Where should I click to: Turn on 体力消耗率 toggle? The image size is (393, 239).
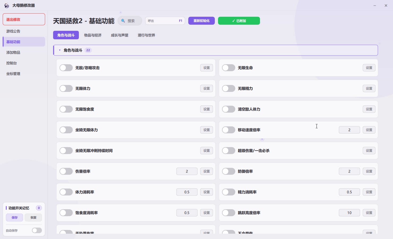[x=66, y=192]
